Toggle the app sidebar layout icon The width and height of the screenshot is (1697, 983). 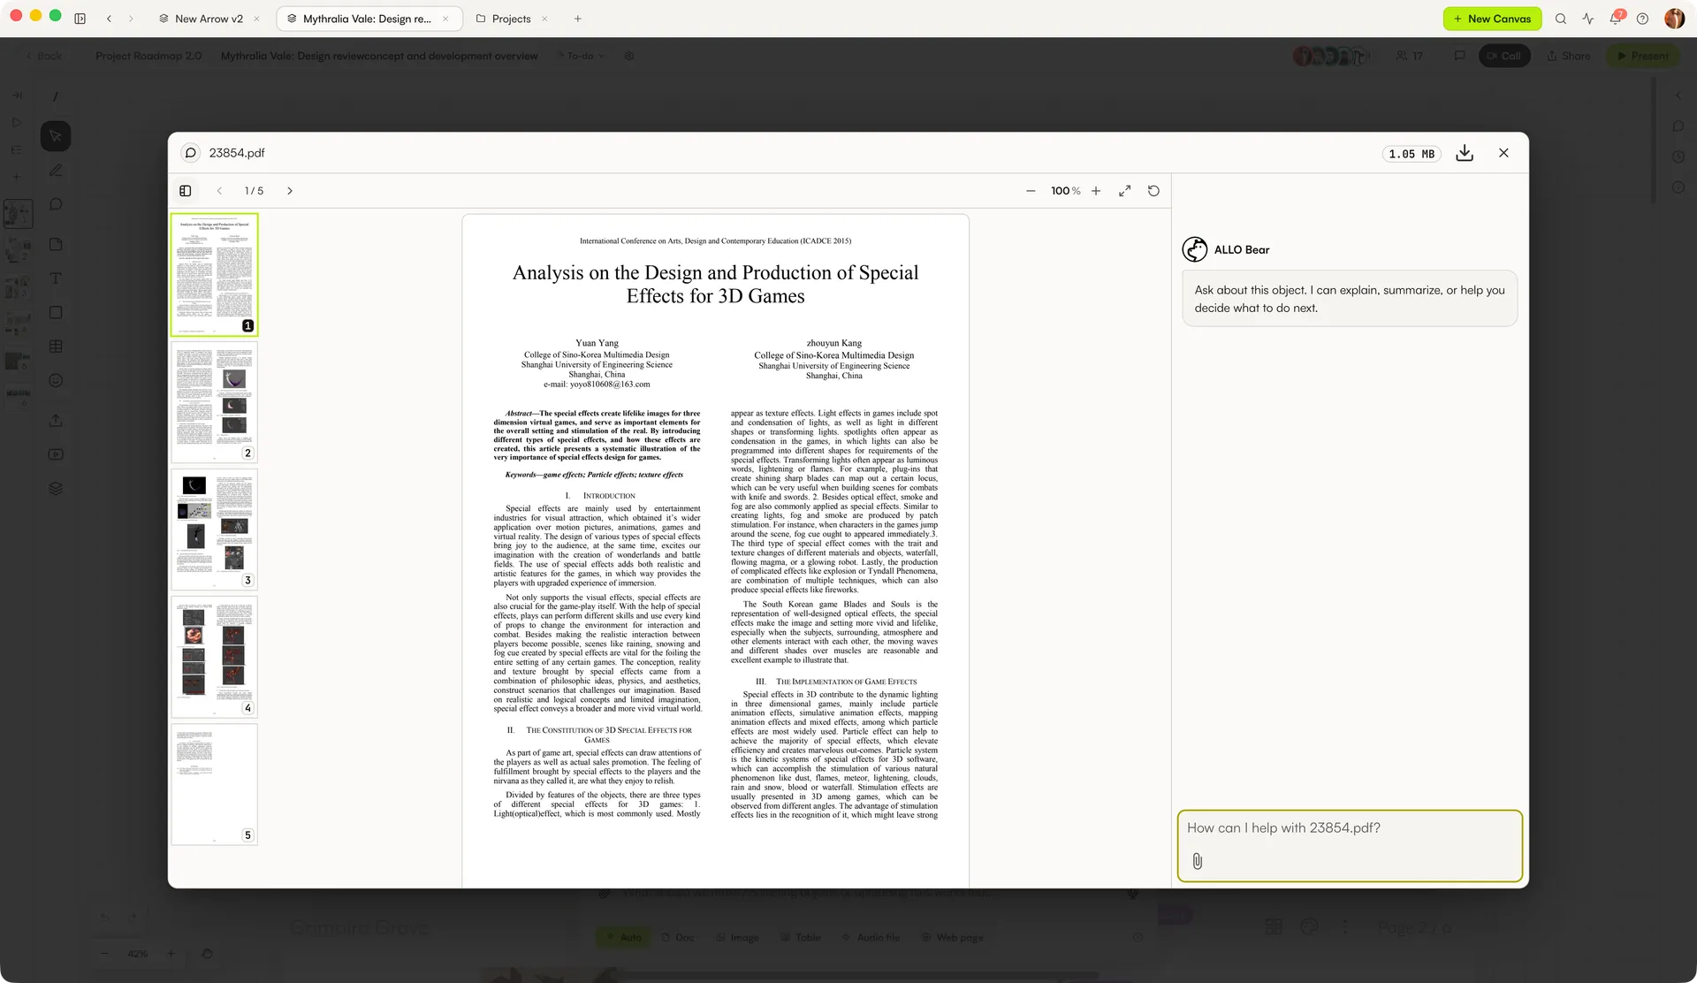tap(80, 19)
